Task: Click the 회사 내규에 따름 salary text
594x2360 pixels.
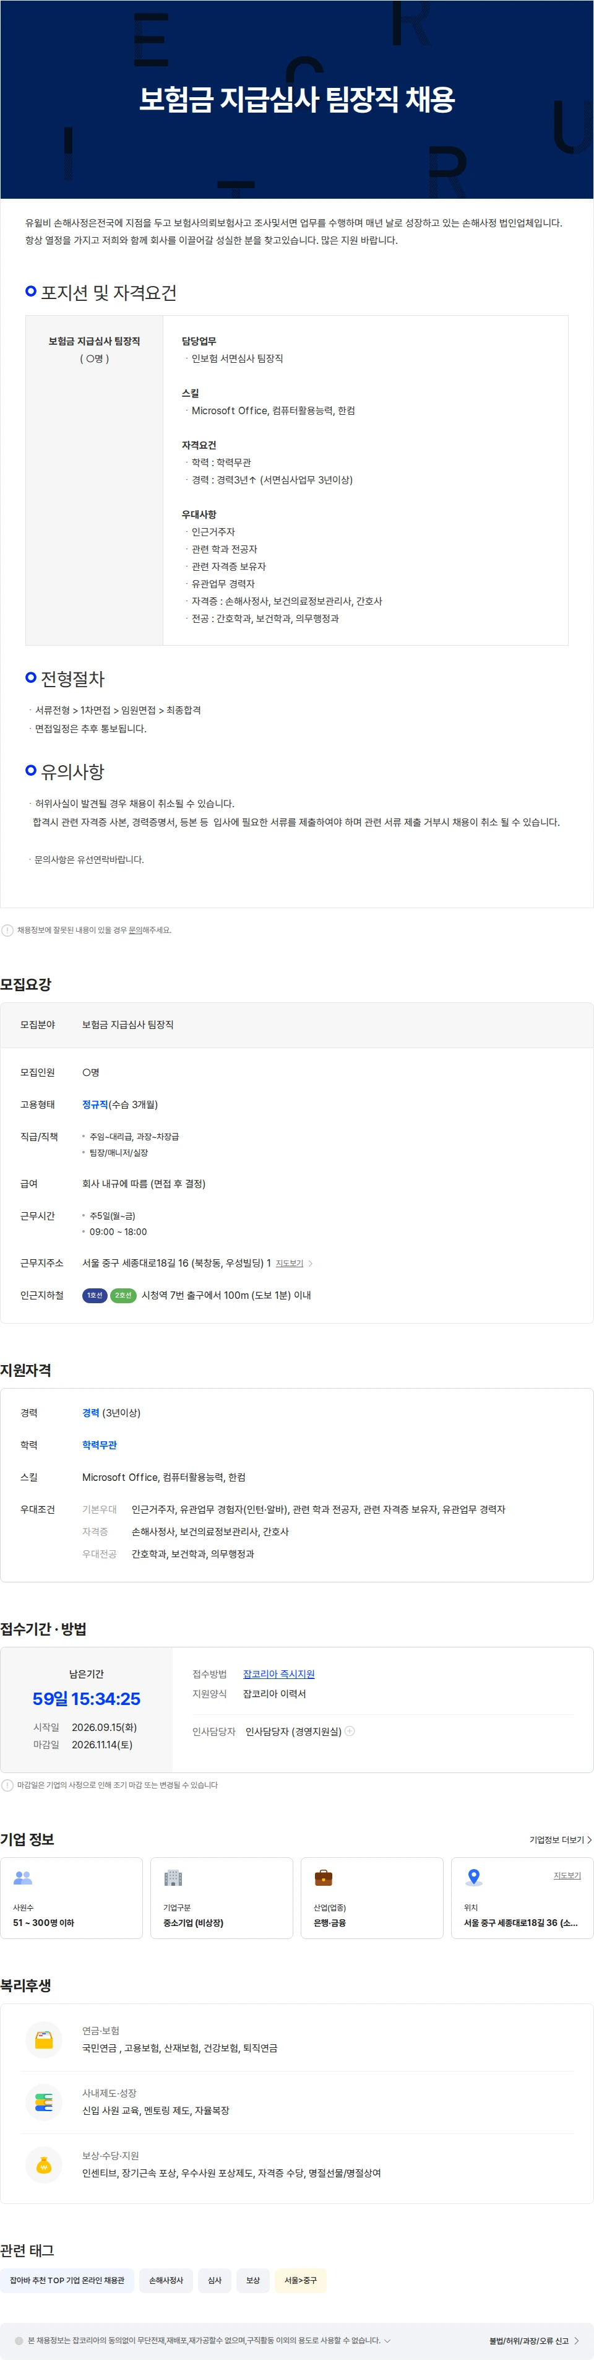Action: 144,1182
